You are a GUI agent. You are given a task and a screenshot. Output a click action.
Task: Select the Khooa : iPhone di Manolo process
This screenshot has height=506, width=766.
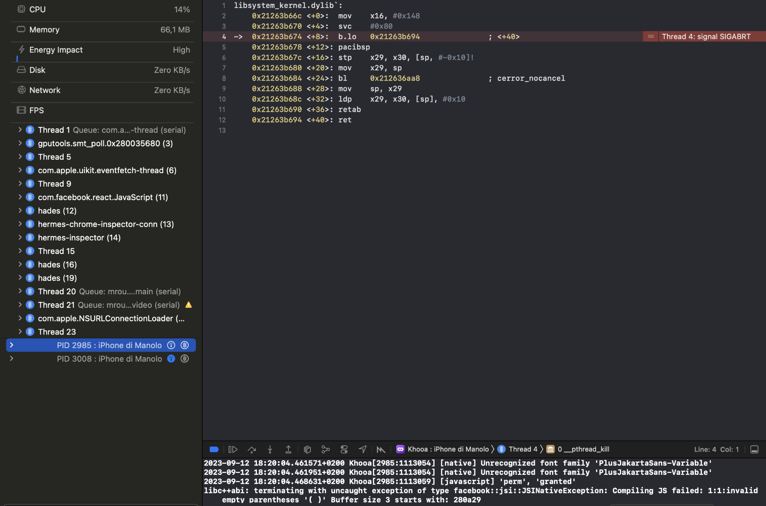pos(444,449)
